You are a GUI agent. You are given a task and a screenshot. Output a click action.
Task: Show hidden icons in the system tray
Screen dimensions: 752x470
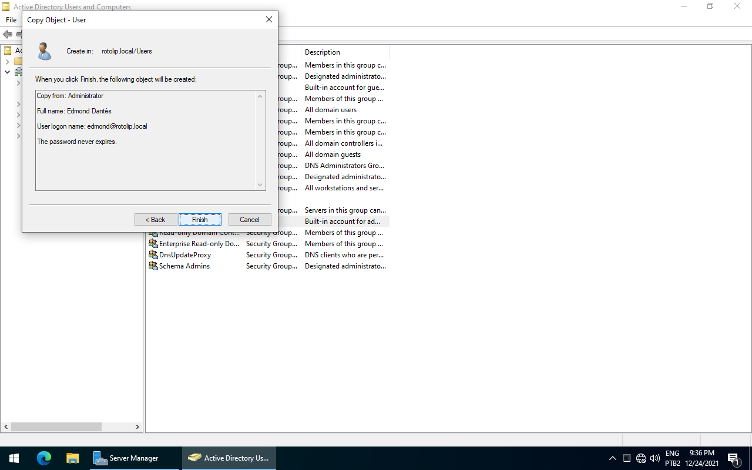(613, 458)
